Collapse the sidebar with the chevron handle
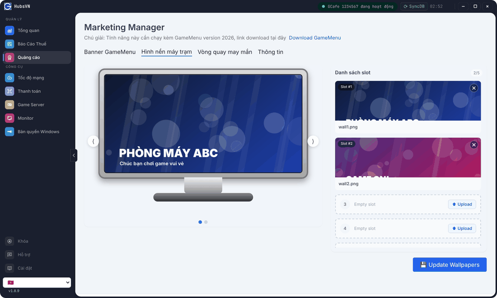The image size is (497, 298). [74, 155]
